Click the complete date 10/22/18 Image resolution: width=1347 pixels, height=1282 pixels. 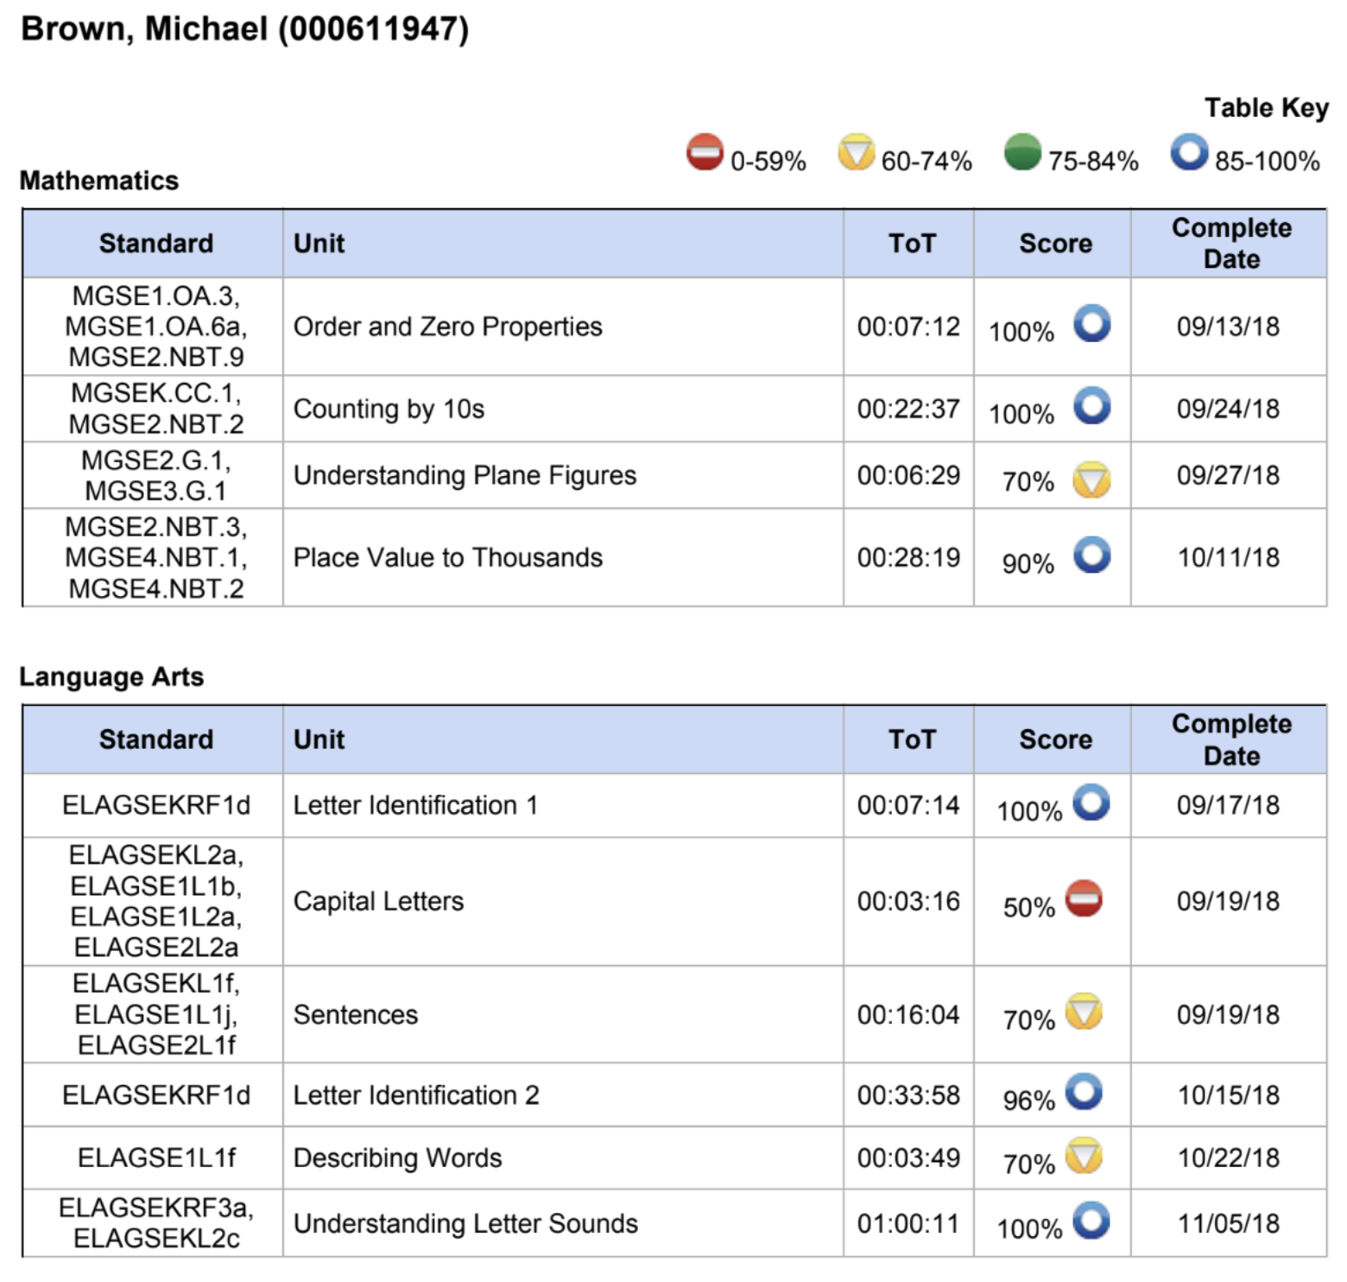(x=1229, y=1158)
